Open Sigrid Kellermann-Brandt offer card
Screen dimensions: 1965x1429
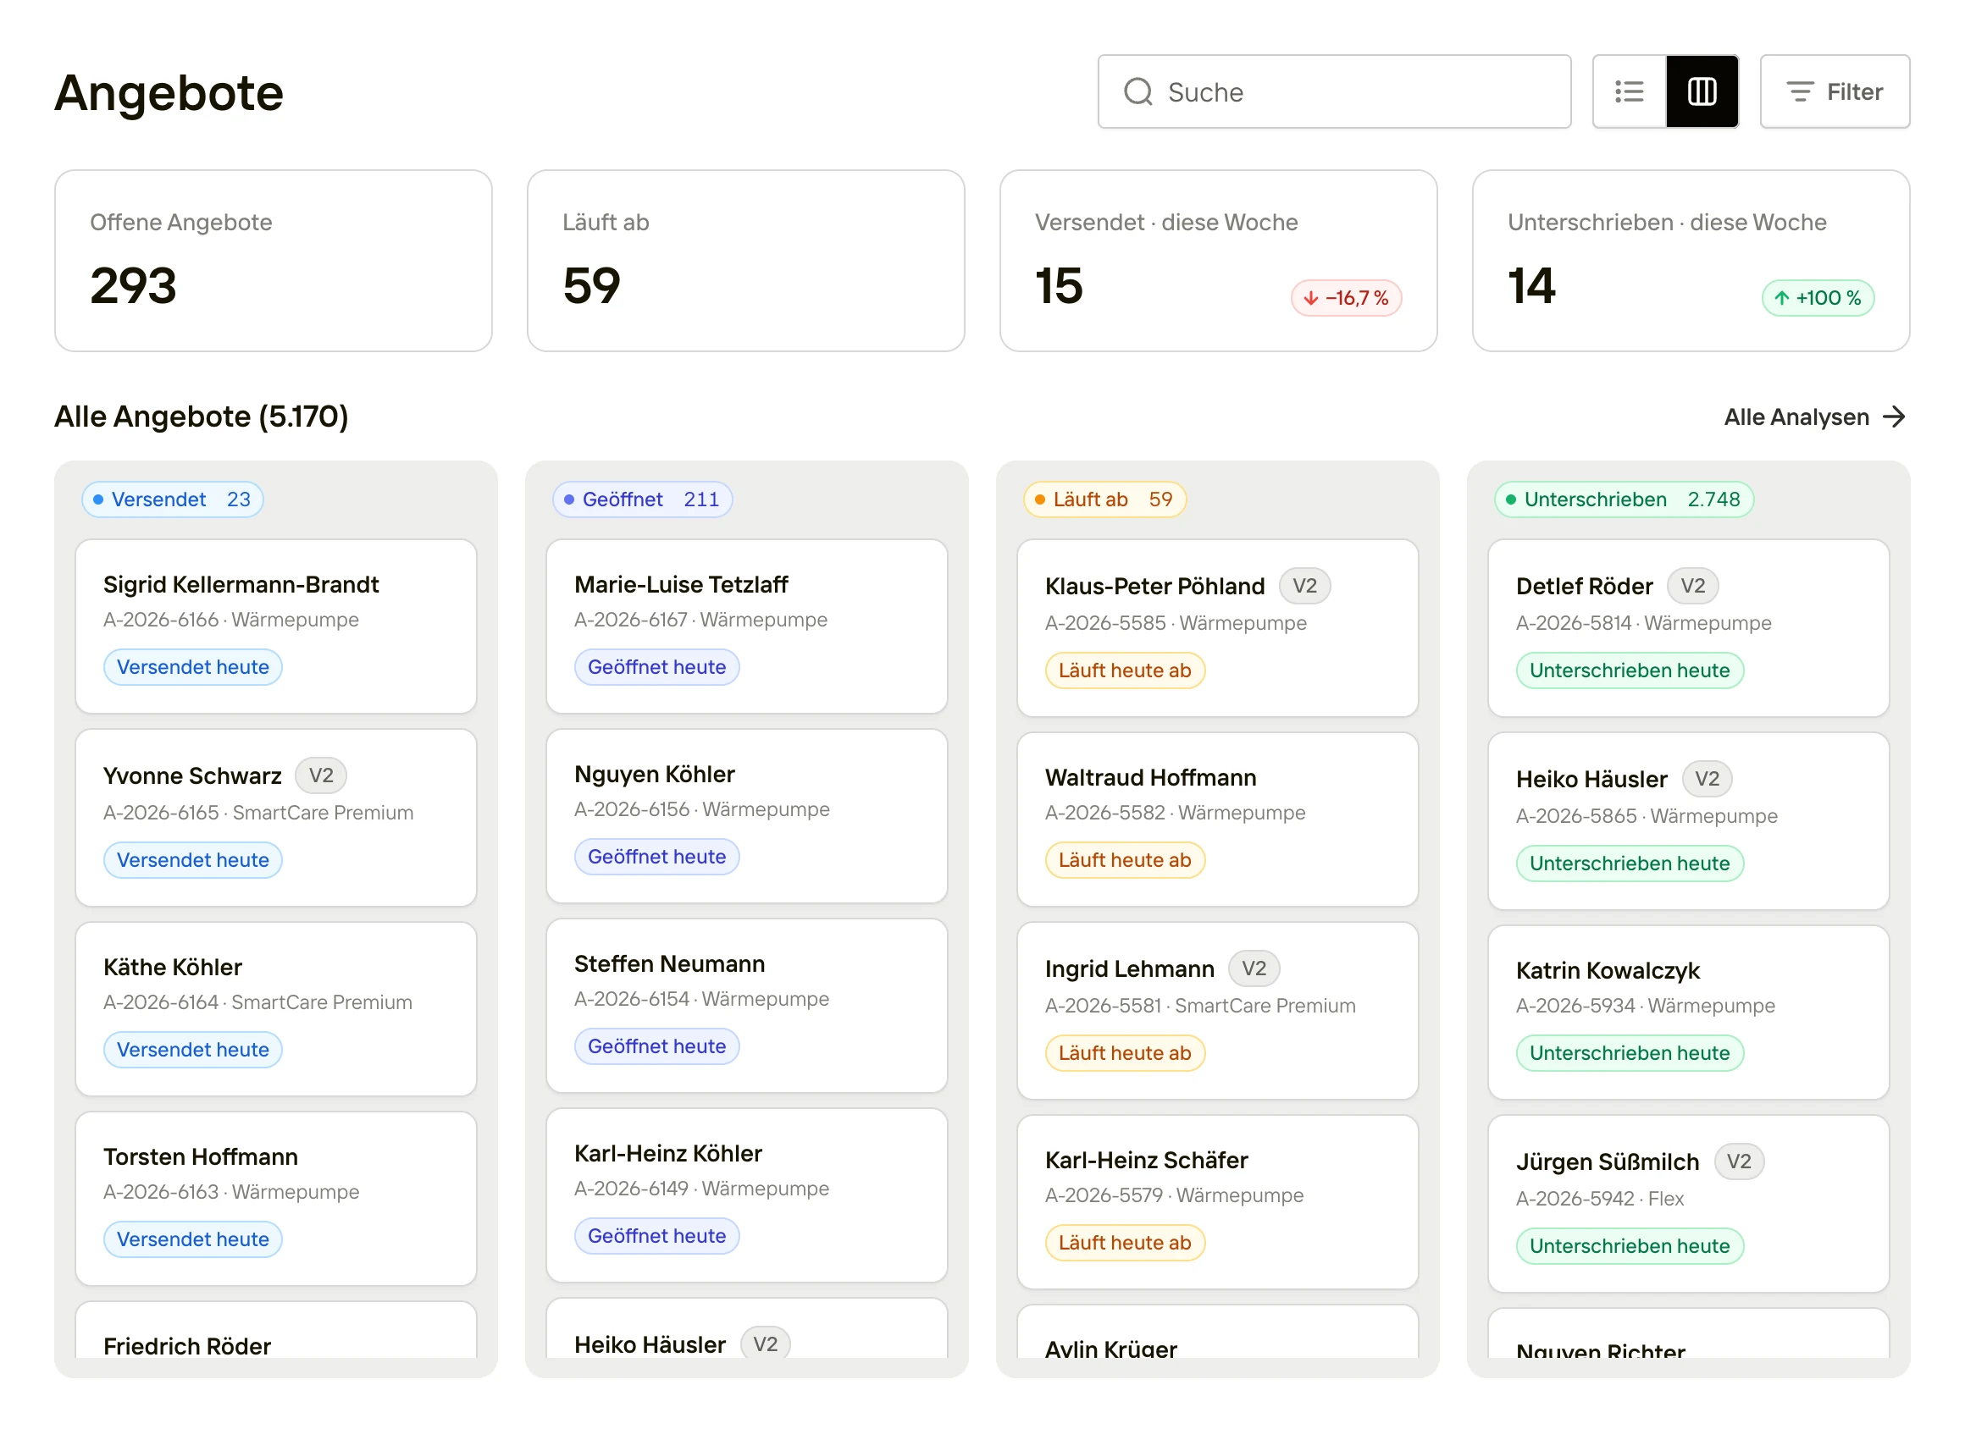275,626
